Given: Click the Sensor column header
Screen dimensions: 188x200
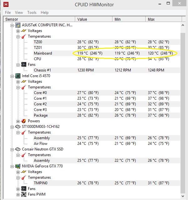Looking at the screenshot, I should pyautogui.click(x=39, y=19).
